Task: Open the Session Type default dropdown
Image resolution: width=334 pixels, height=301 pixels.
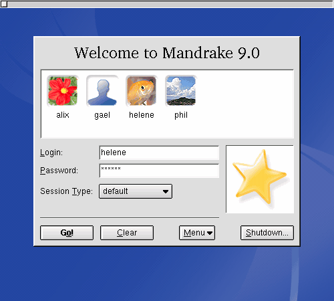Action: tap(136, 191)
